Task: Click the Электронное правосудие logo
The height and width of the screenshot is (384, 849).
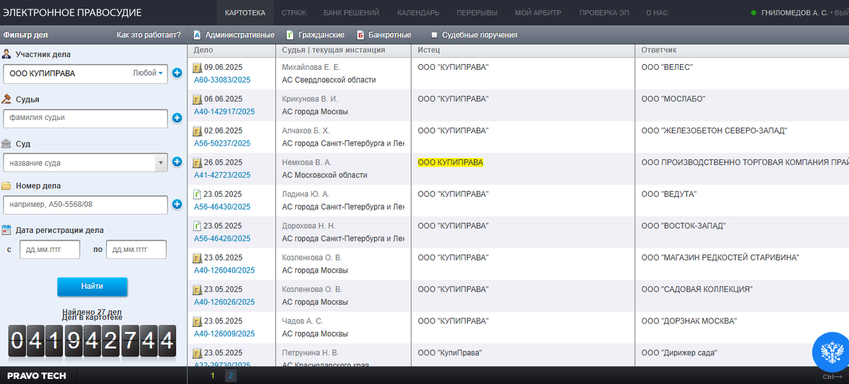Action: [71, 13]
